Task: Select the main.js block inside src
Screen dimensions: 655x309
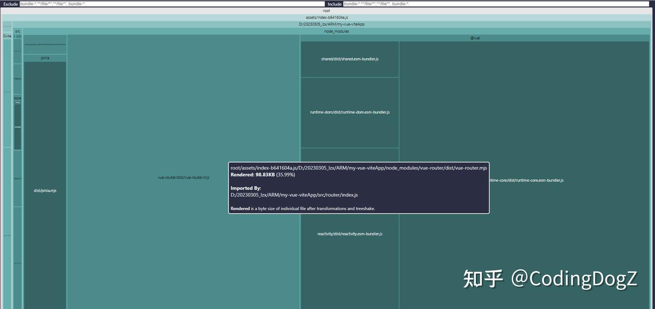Action: [x=17, y=79]
